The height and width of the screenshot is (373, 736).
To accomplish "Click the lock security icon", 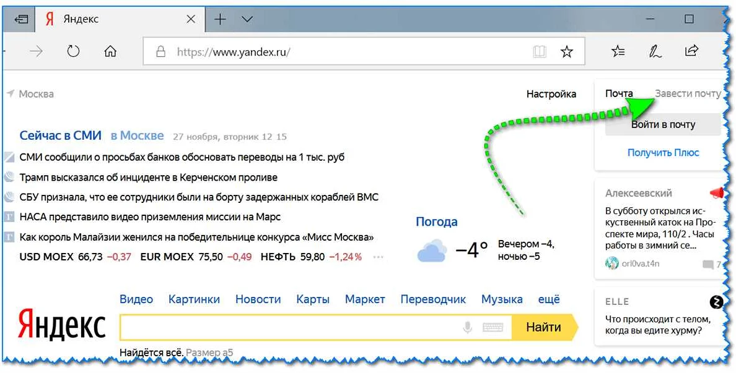I will pyautogui.click(x=161, y=51).
